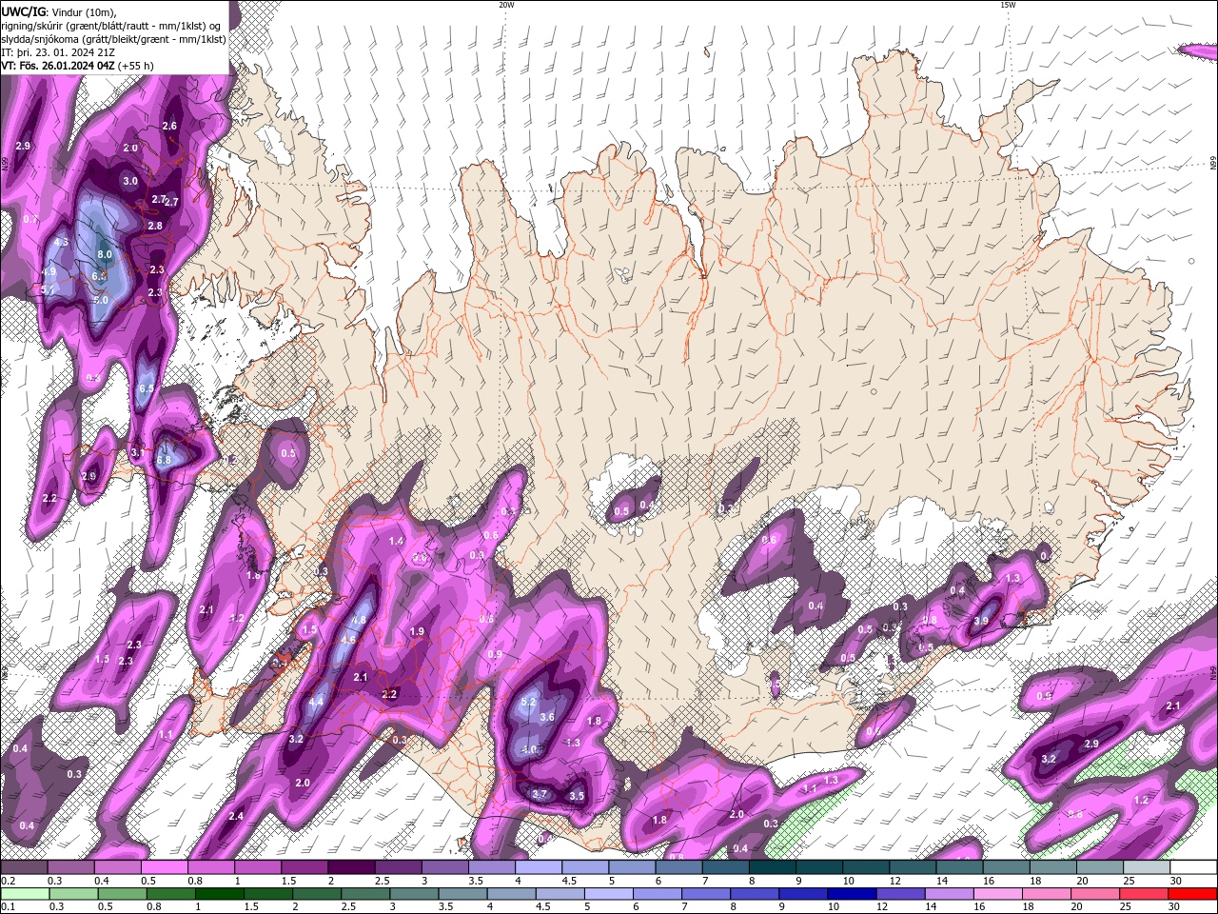
Task: Click the lower legend swatch above the 4 label
Action: pos(512,894)
